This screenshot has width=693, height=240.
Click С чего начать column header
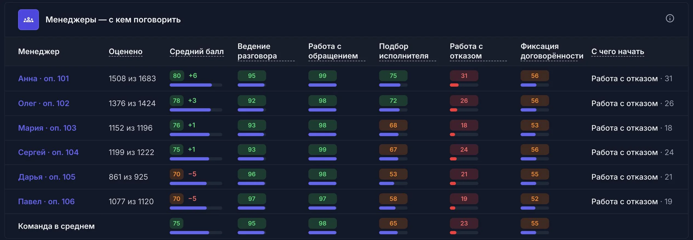coord(618,51)
